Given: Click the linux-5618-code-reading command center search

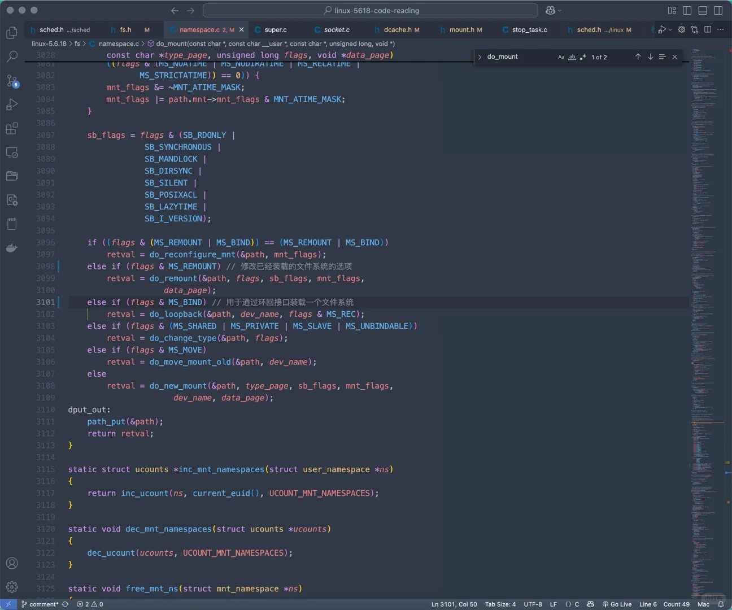Looking at the screenshot, I should tap(370, 11).
